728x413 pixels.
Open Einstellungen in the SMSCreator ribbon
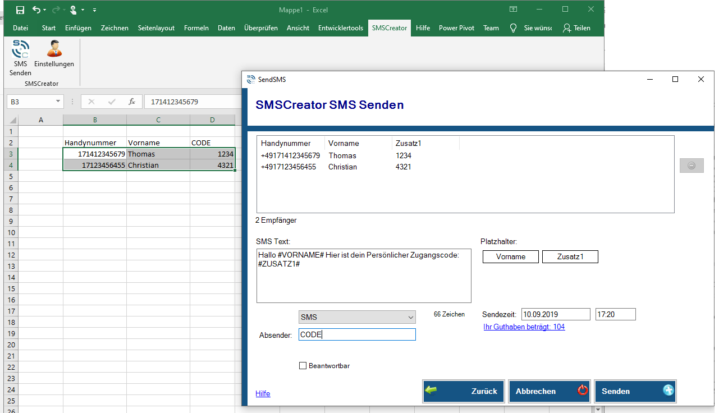click(x=54, y=54)
